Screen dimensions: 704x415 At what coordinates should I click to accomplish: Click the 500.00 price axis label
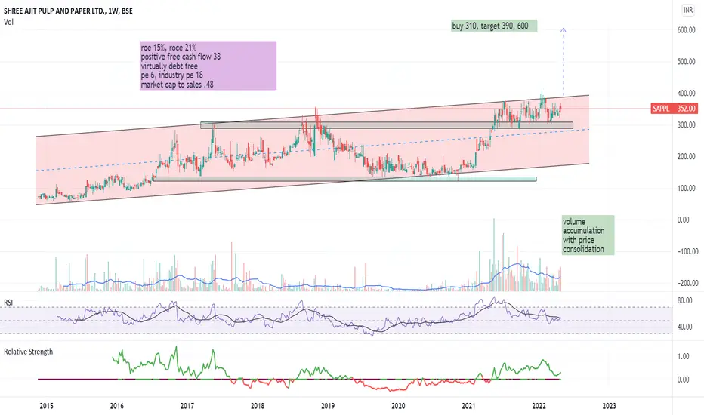click(x=686, y=61)
